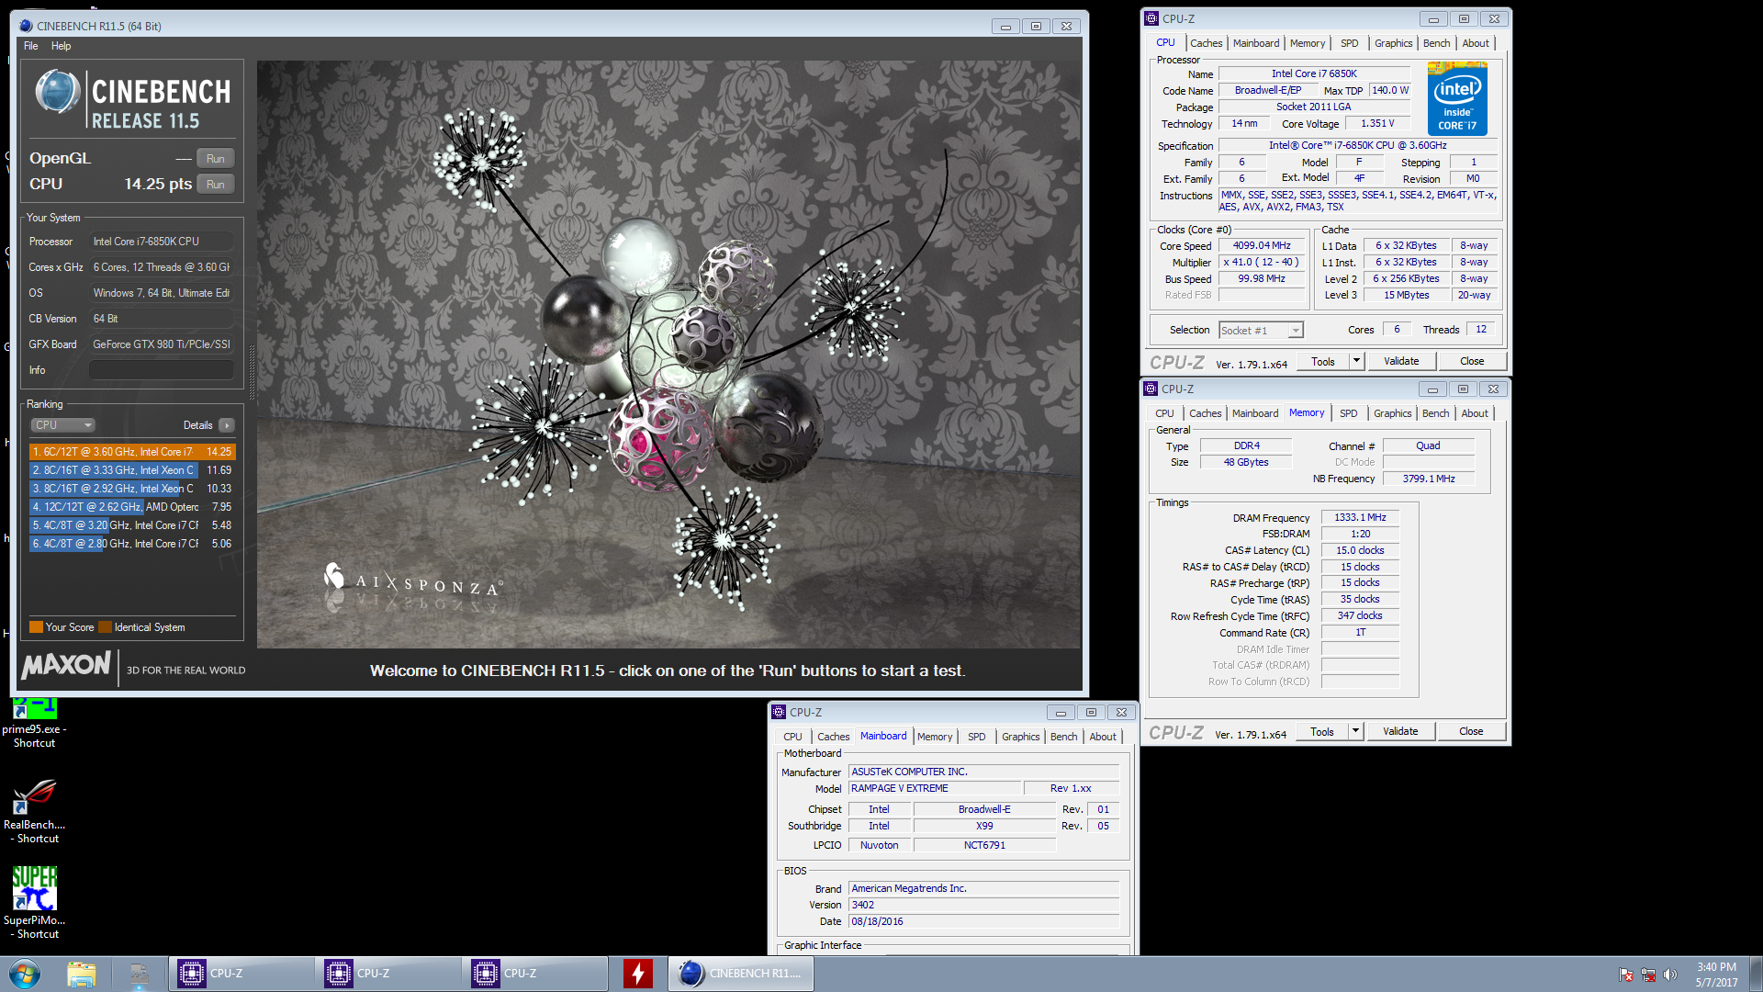Click the Cinebench rendered scene image

coord(668,355)
